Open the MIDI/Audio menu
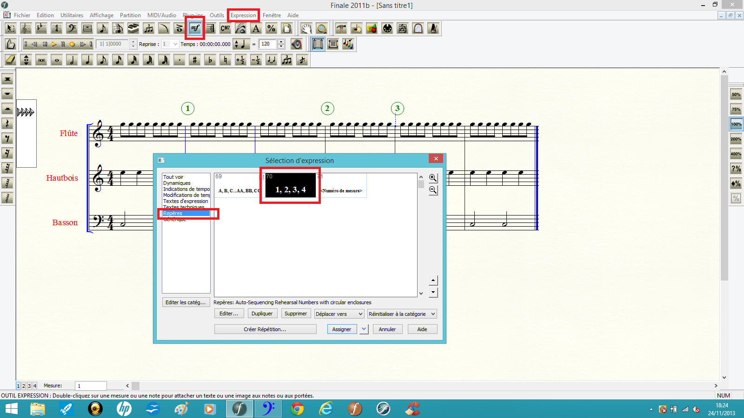The height and width of the screenshot is (418, 744). click(x=162, y=15)
